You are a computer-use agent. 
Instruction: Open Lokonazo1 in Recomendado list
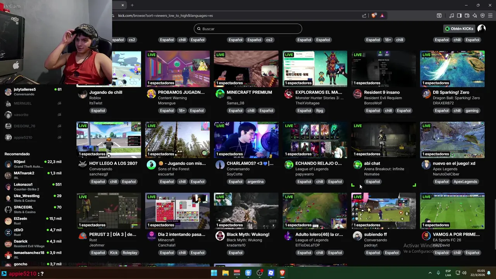(33, 187)
